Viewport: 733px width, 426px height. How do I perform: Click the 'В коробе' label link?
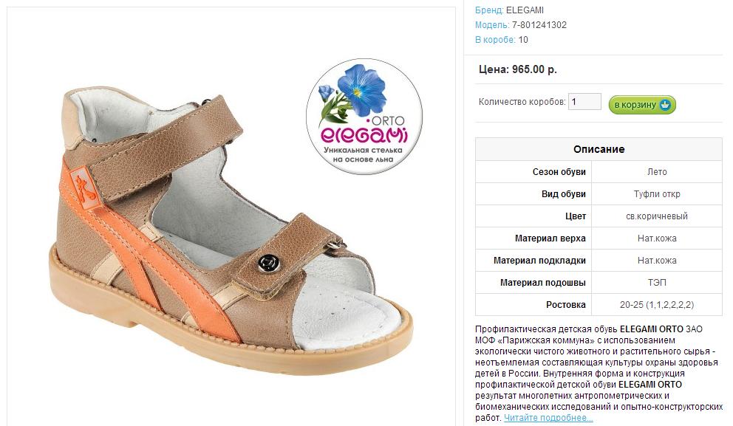(495, 40)
